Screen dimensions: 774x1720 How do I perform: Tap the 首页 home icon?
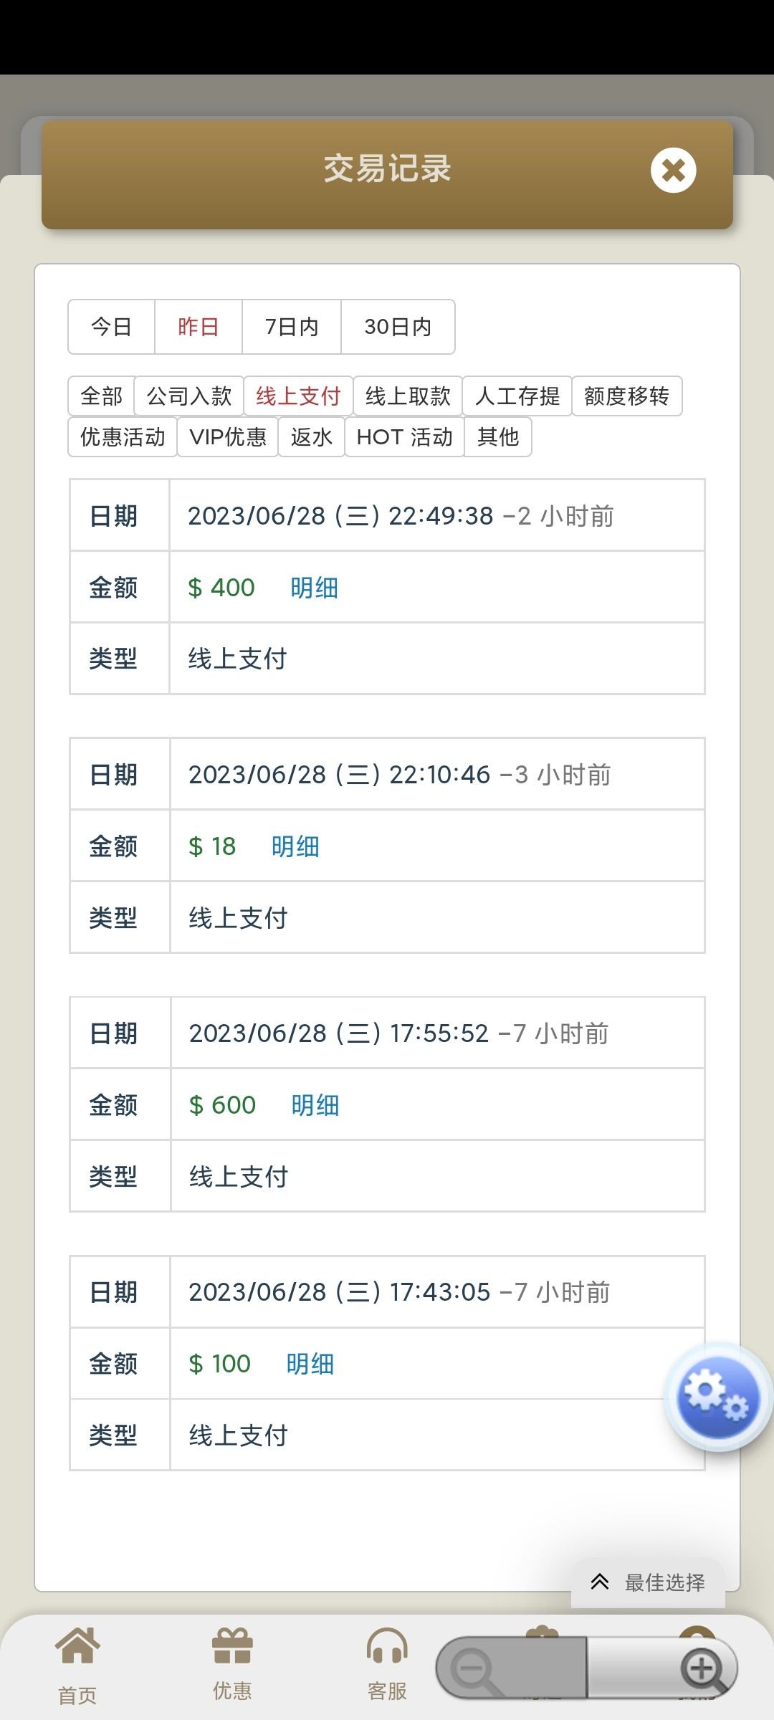(x=77, y=1648)
